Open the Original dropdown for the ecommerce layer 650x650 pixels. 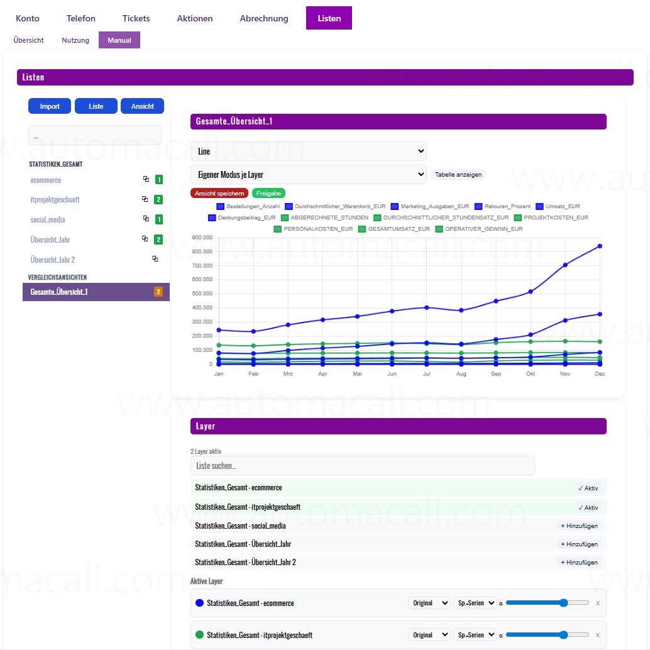click(x=429, y=602)
